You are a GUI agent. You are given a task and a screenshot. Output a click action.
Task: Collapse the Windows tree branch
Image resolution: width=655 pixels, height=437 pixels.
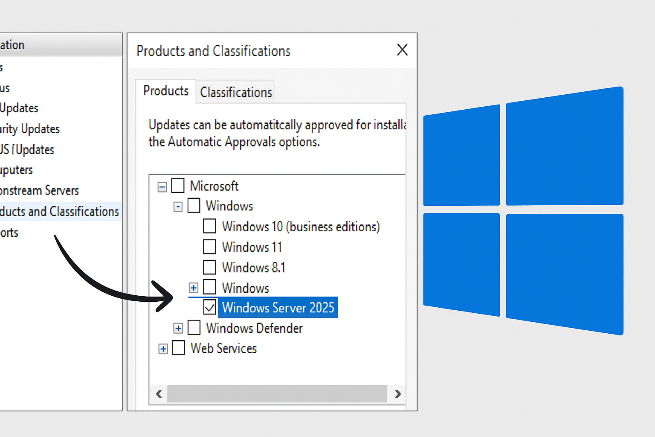pos(178,207)
